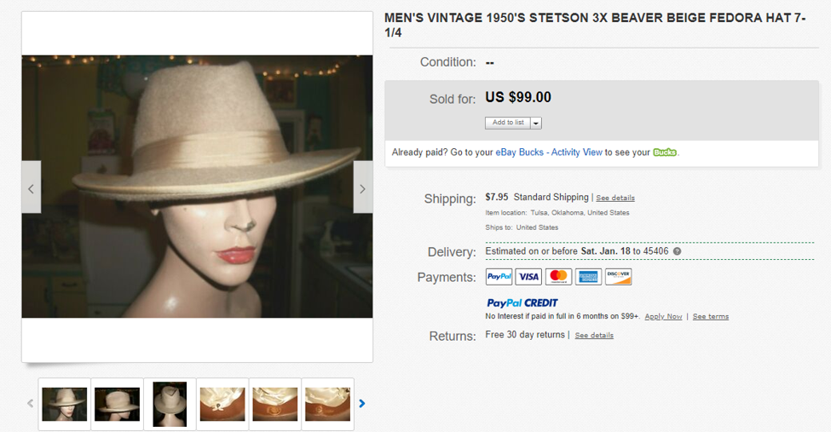Open the eBay Bucks - Activity View link
Image resolution: width=831 pixels, height=432 pixels.
pyautogui.click(x=549, y=153)
